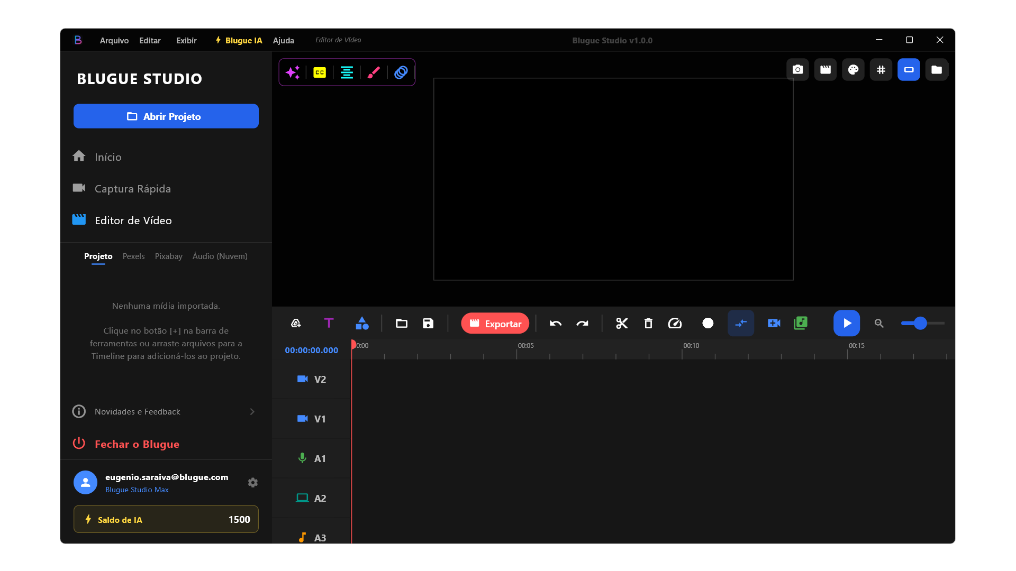Screen dimensions: 1016x571
Task: Click the Blugue B logo in title bar
Action: 78,40
